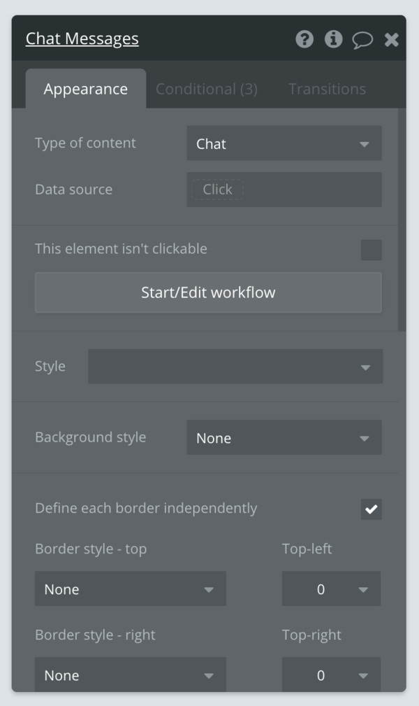
Task: Change the Top-right roundness value dropdown
Action: [331, 675]
